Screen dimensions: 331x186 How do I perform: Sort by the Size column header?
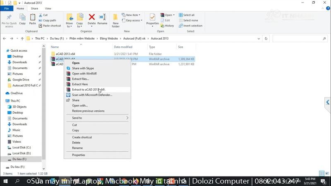tap(180, 47)
